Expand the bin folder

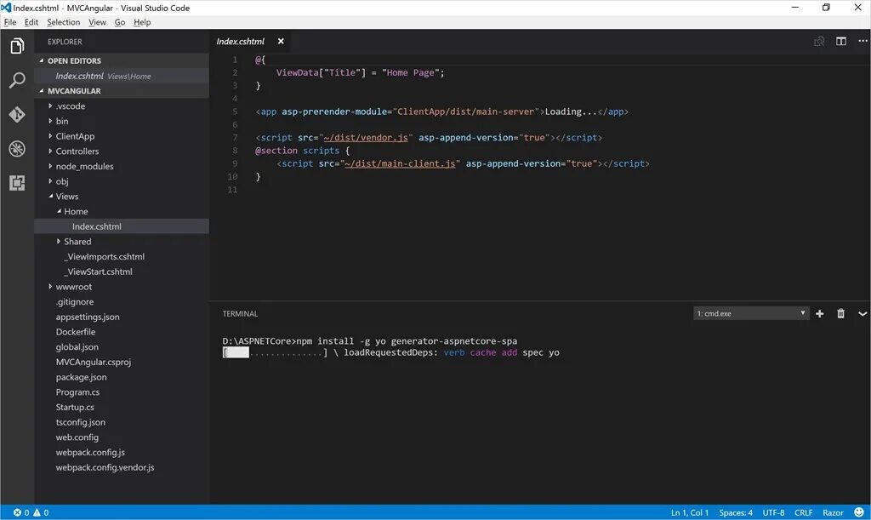coord(50,121)
